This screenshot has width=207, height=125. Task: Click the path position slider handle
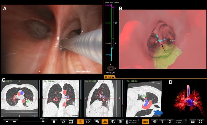[x=43, y=122]
